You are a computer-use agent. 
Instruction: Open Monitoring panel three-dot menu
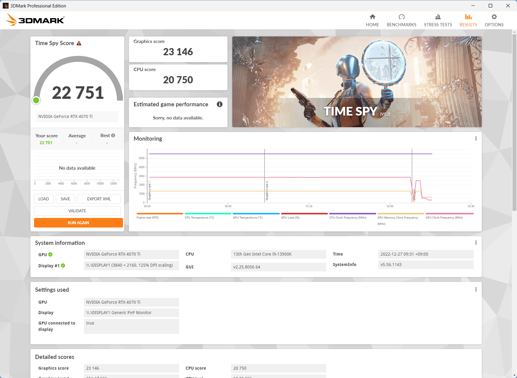click(476, 139)
